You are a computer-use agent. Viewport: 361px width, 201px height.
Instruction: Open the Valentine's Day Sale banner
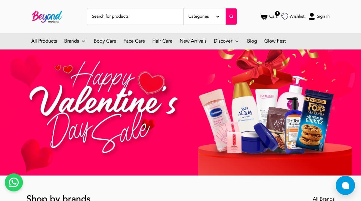pos(180,112)
